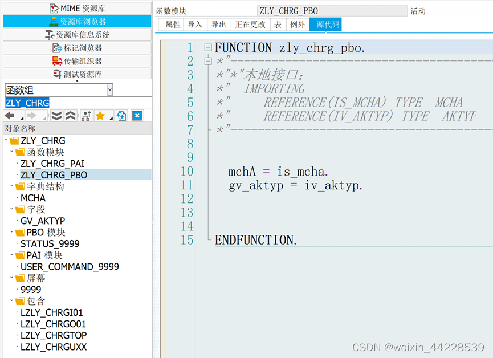Image resolution: width=493 pixels, height=358 pixels.
Task: Click the ZLY_CHRG function group input field
Action: click(x=78, y=103)
